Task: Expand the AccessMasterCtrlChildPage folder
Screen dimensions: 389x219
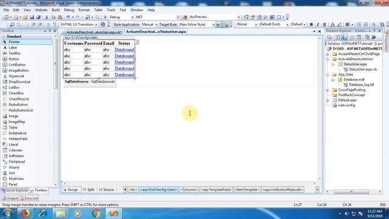Action: pos(328,54)
